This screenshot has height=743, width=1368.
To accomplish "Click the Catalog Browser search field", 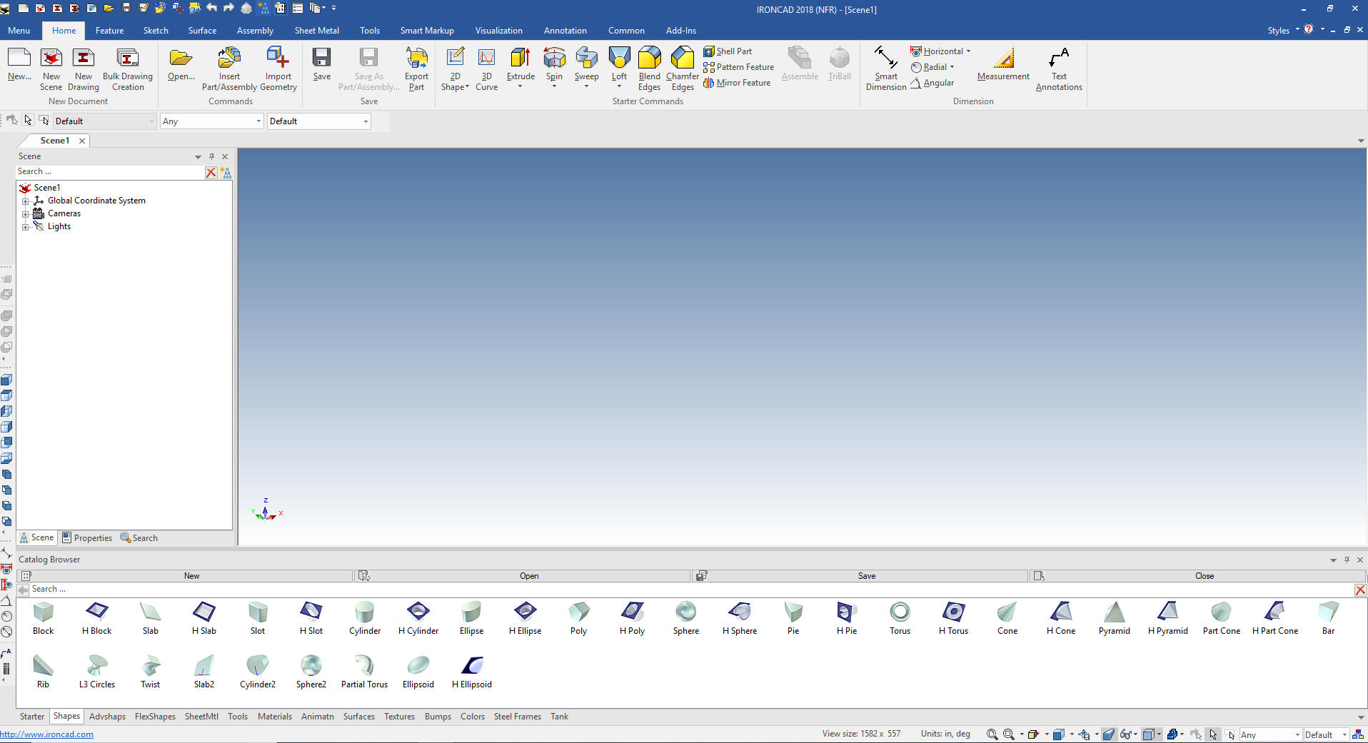I will click(691, 590).
